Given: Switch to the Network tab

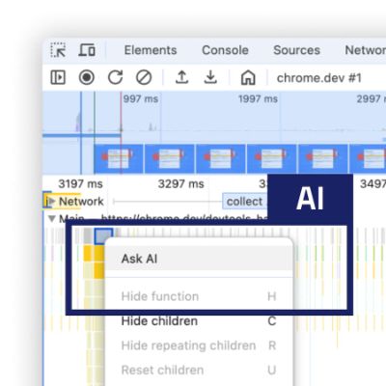Looking at the screenshot, I should point(366,50).
